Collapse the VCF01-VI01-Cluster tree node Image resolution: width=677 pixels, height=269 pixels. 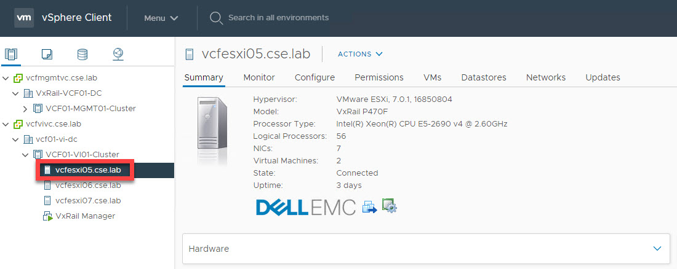(25, 155)
